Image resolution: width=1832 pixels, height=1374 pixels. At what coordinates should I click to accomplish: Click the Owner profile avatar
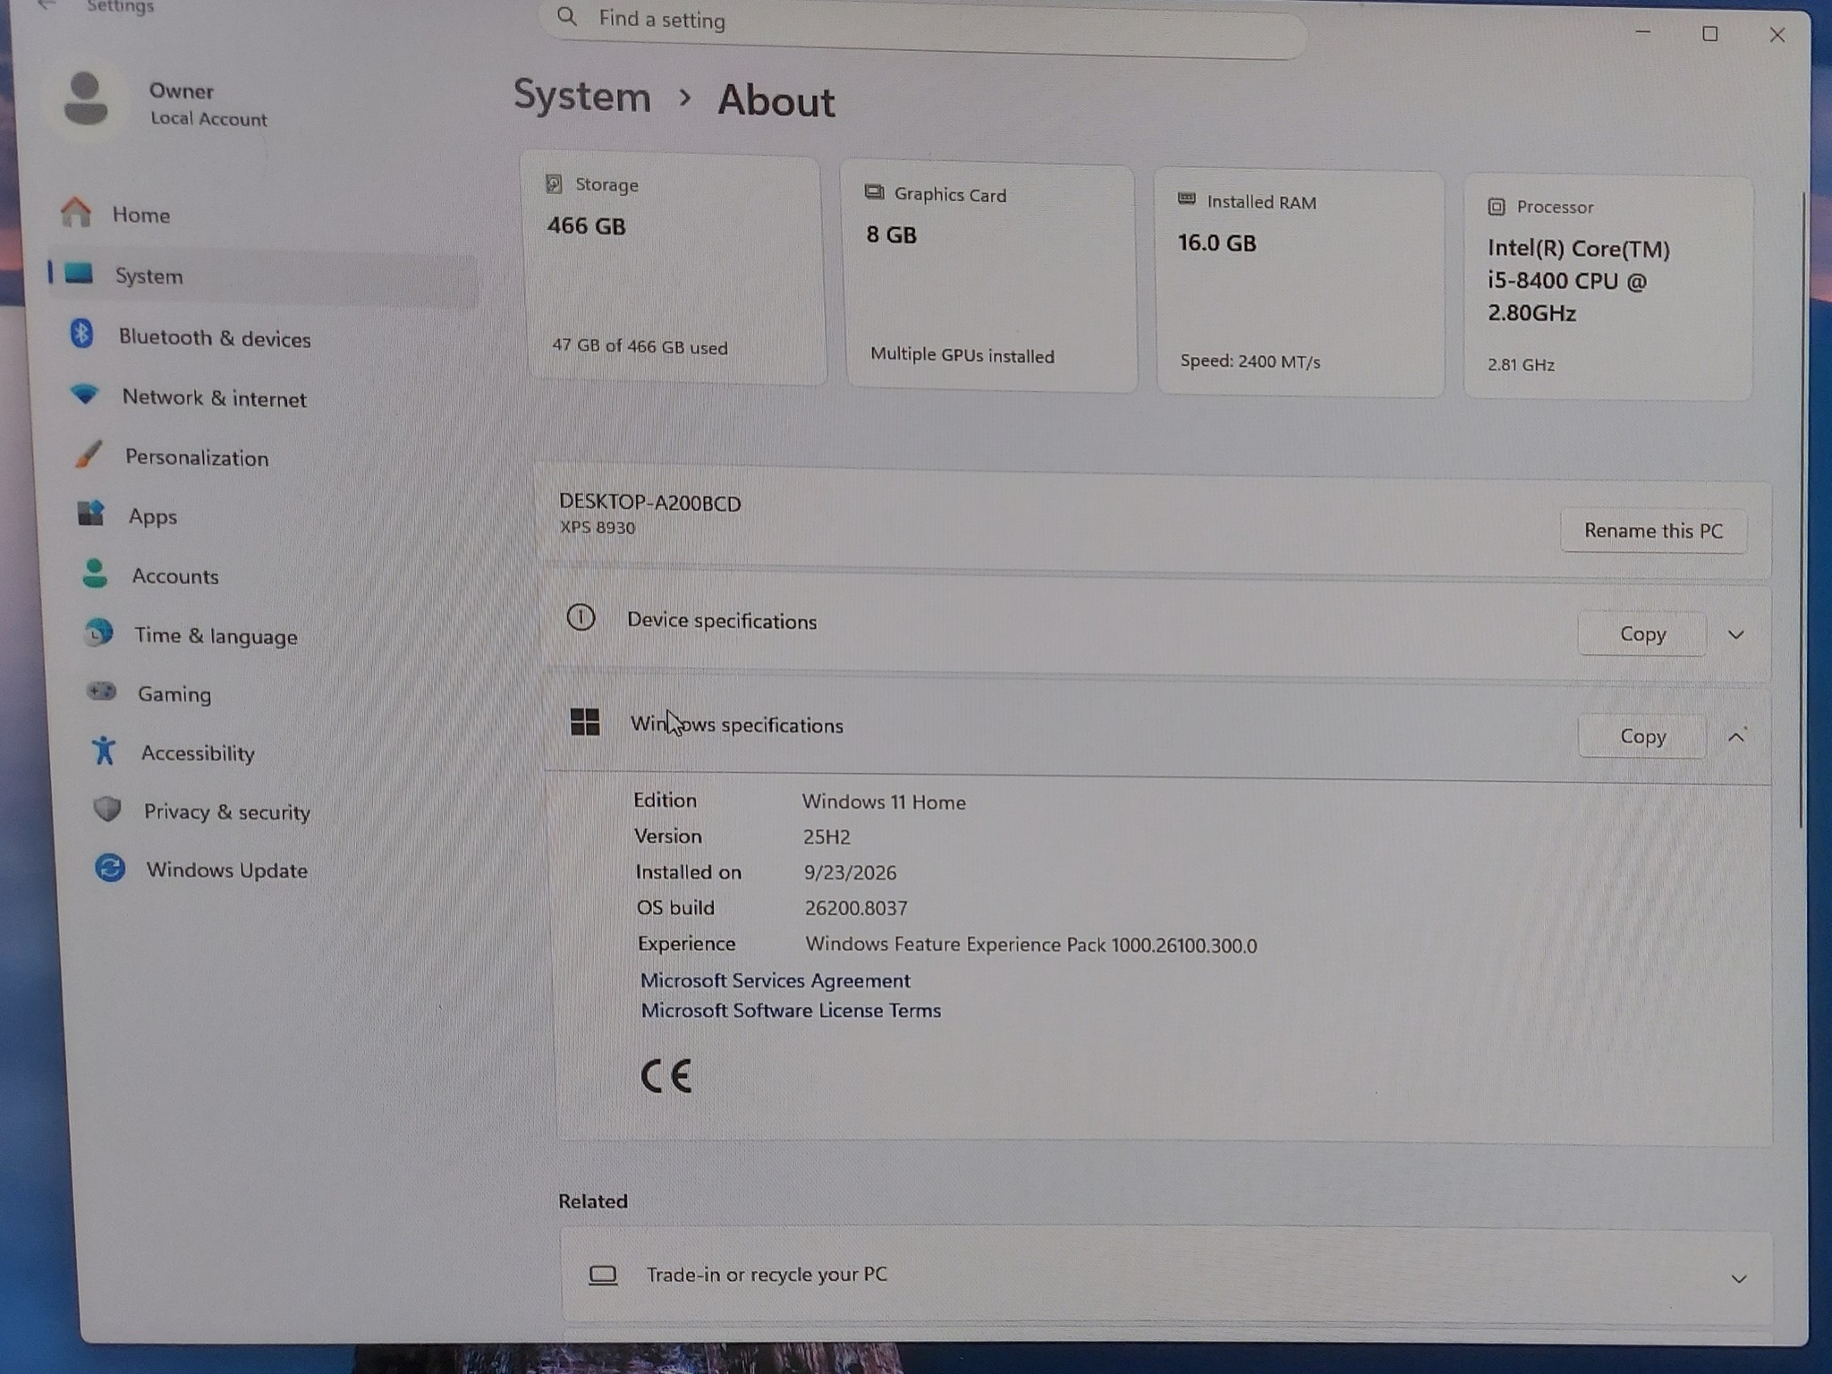pyautogui.click(x=86, y=100)
